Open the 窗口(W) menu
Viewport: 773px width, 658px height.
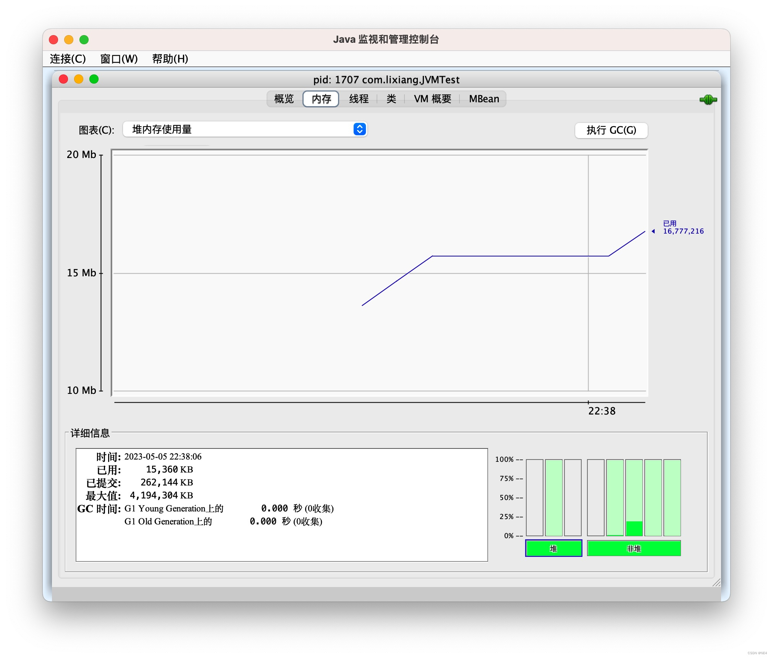coord(119,59)
